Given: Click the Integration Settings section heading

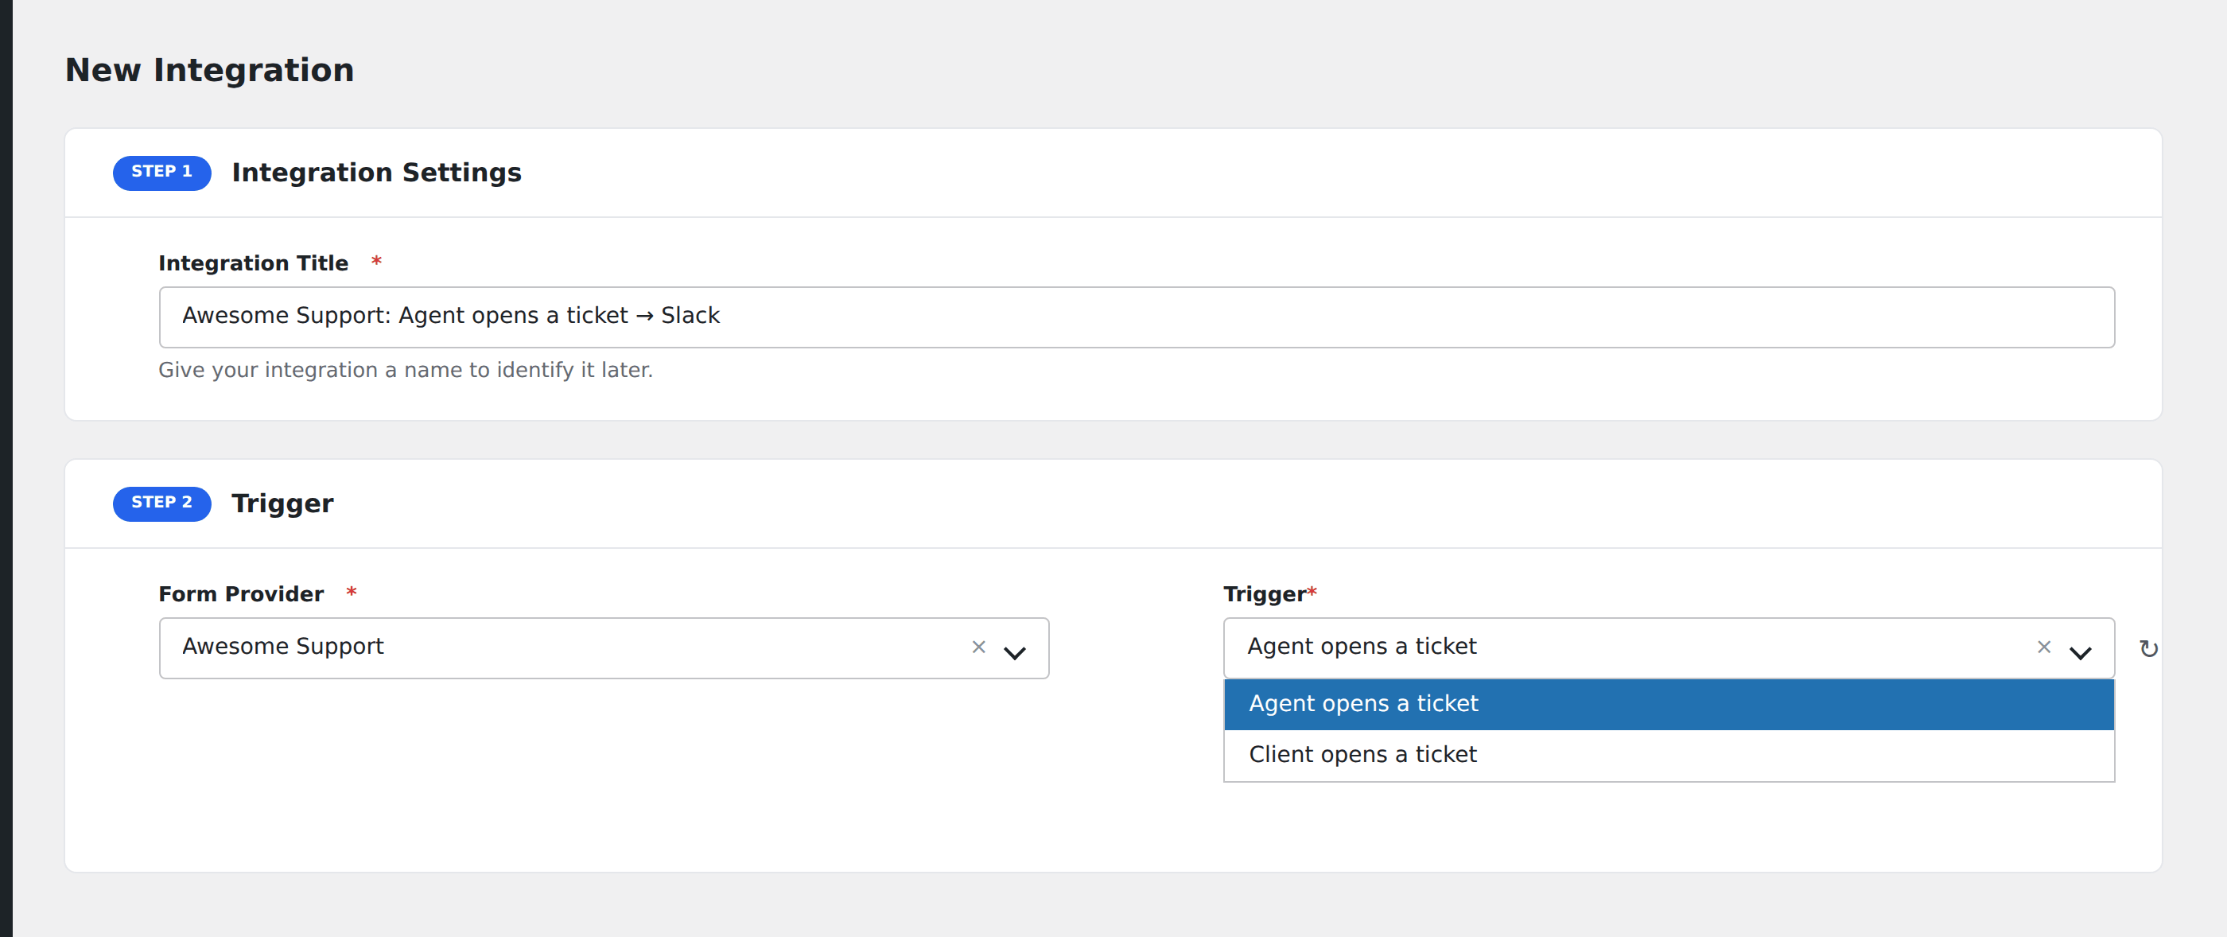Looking at the screenshot, I should 377,173.
